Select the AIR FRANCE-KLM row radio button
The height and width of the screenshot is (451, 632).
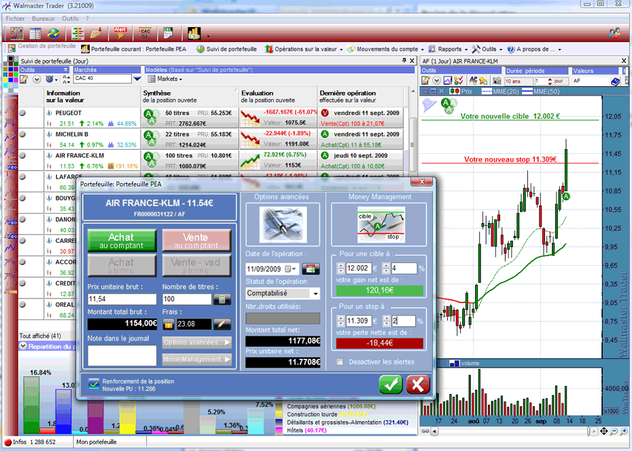pyautogui.click(x=22, y=156)
